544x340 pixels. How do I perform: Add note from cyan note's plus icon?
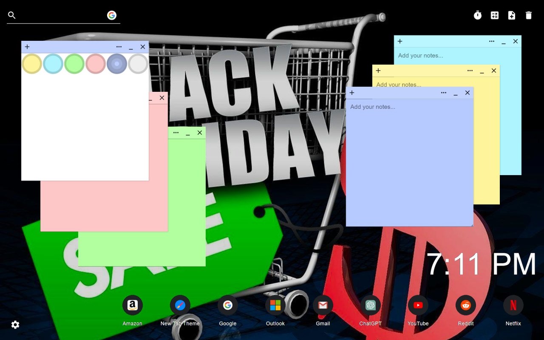tap(400, 41)
